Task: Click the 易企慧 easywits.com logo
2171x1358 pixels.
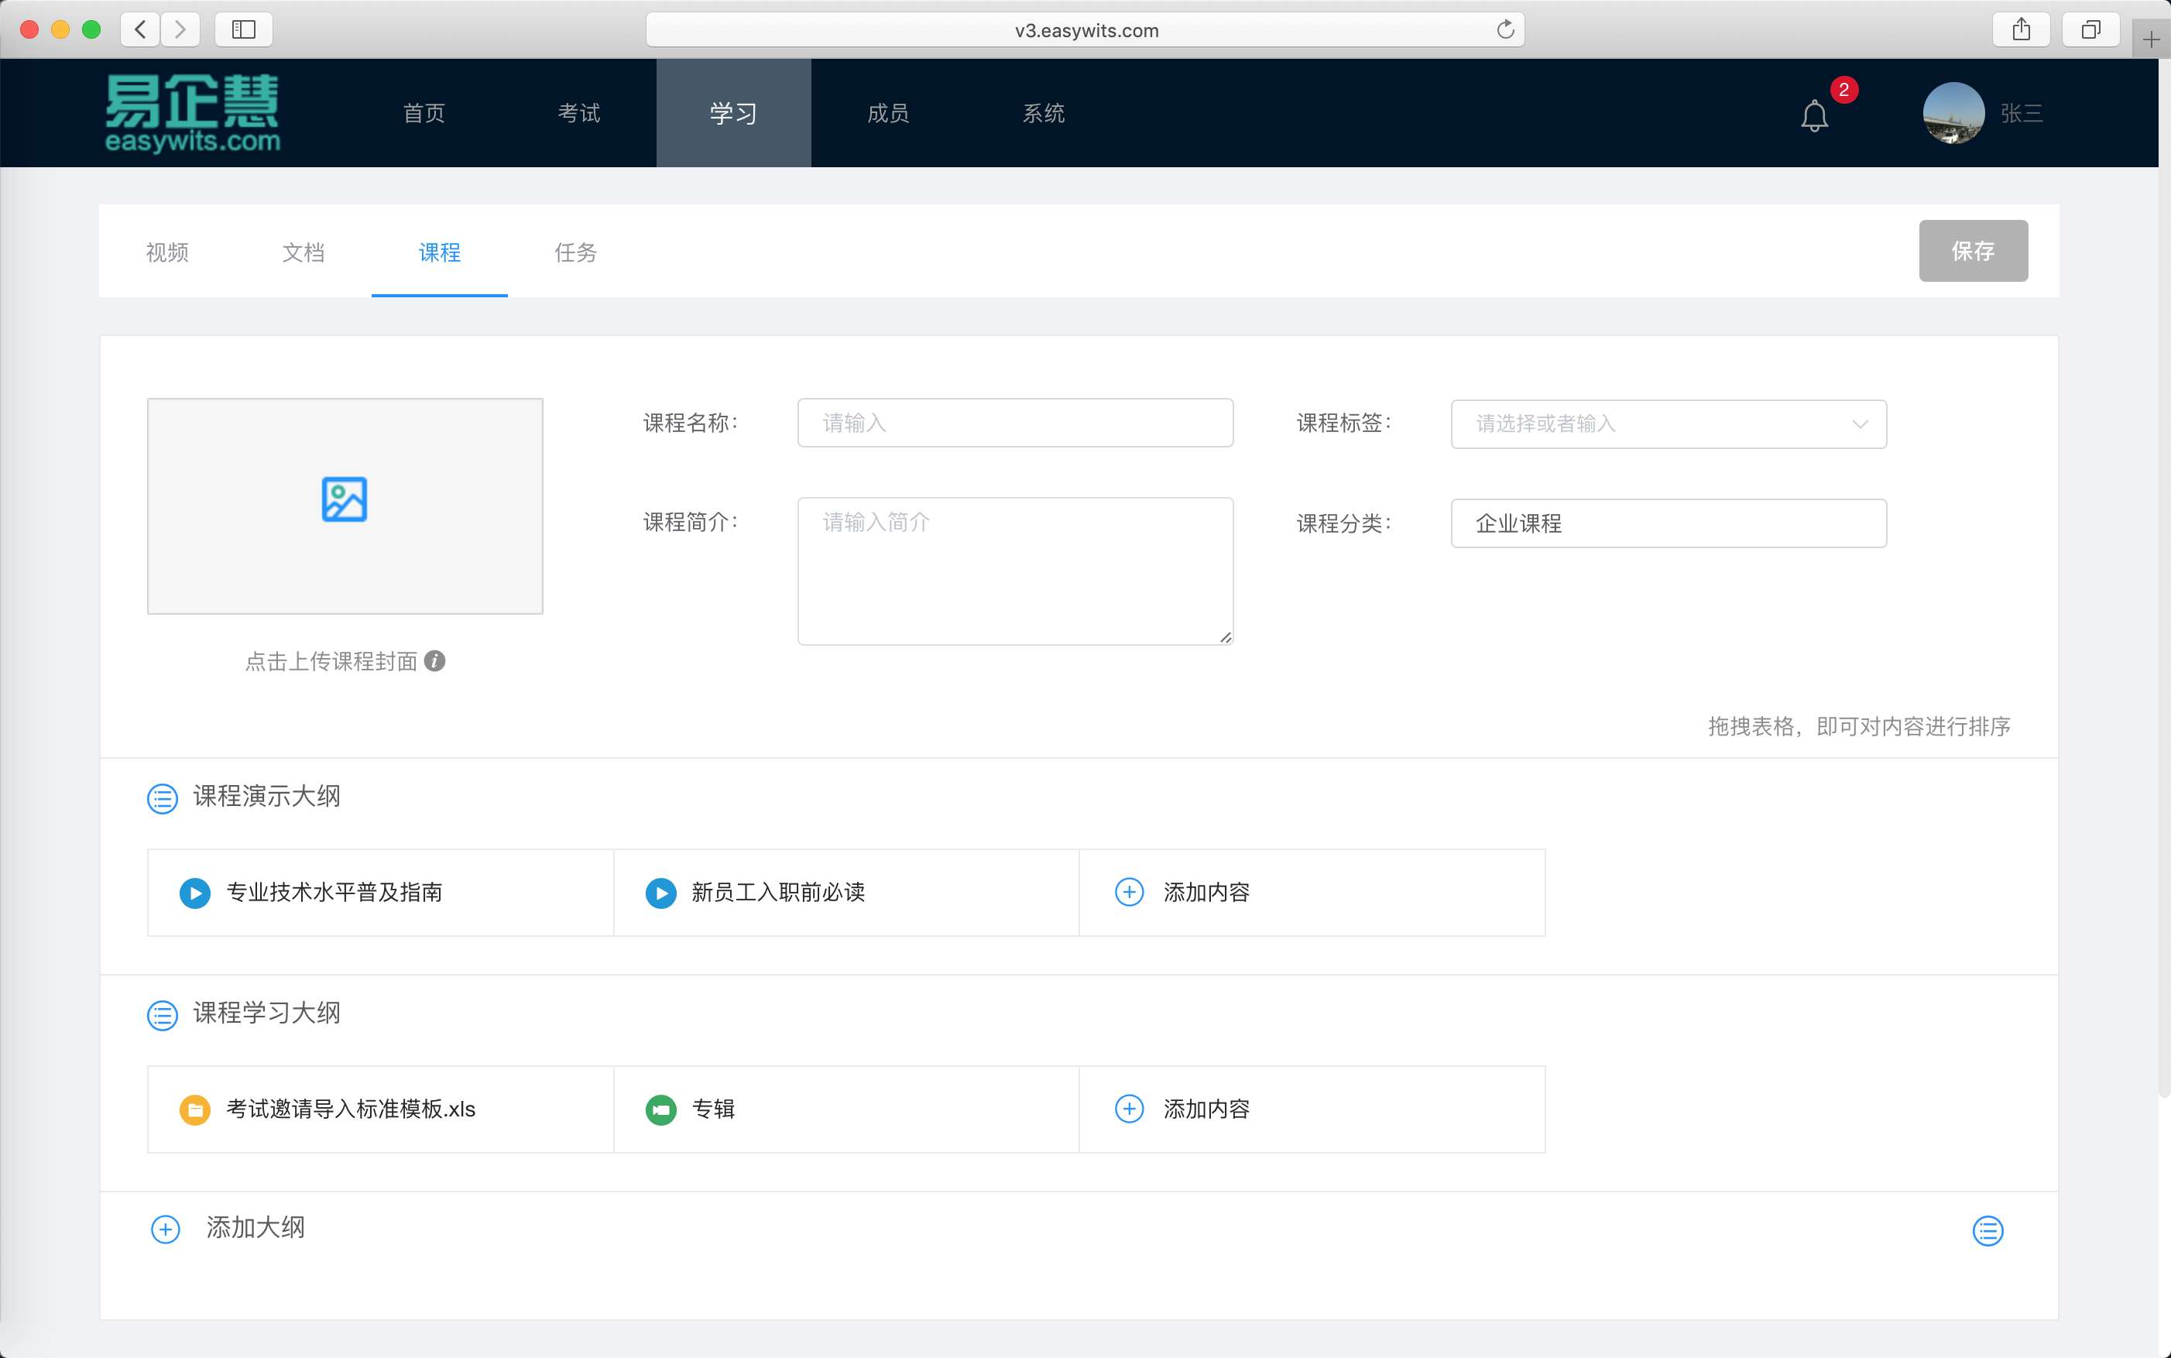Action: tap(192, 113)
